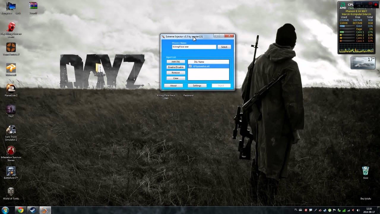Click Extreme Injector taskbar button
The image size is (380, 214).
pos(45,210)
